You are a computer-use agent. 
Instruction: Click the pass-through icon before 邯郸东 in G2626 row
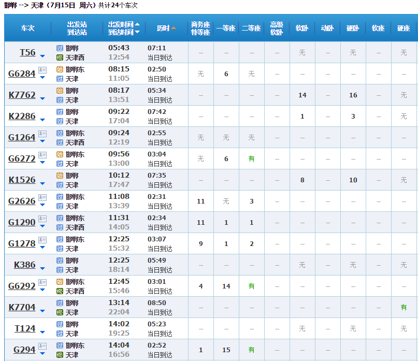[x=60, y=197]
